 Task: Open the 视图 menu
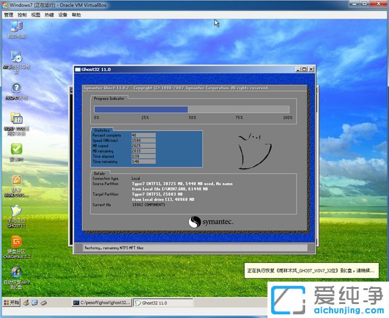pyautogui.click(x=35, y=15)
